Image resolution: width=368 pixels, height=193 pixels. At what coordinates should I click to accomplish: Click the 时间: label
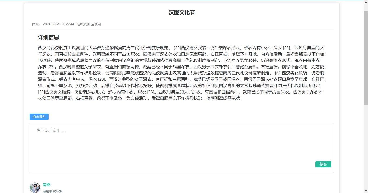pyautogui.click(x=36, y=24)
